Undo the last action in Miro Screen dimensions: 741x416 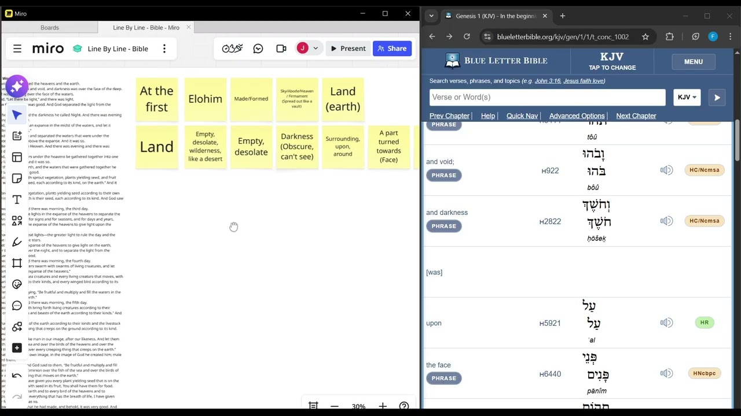click(x=17, y=376)
